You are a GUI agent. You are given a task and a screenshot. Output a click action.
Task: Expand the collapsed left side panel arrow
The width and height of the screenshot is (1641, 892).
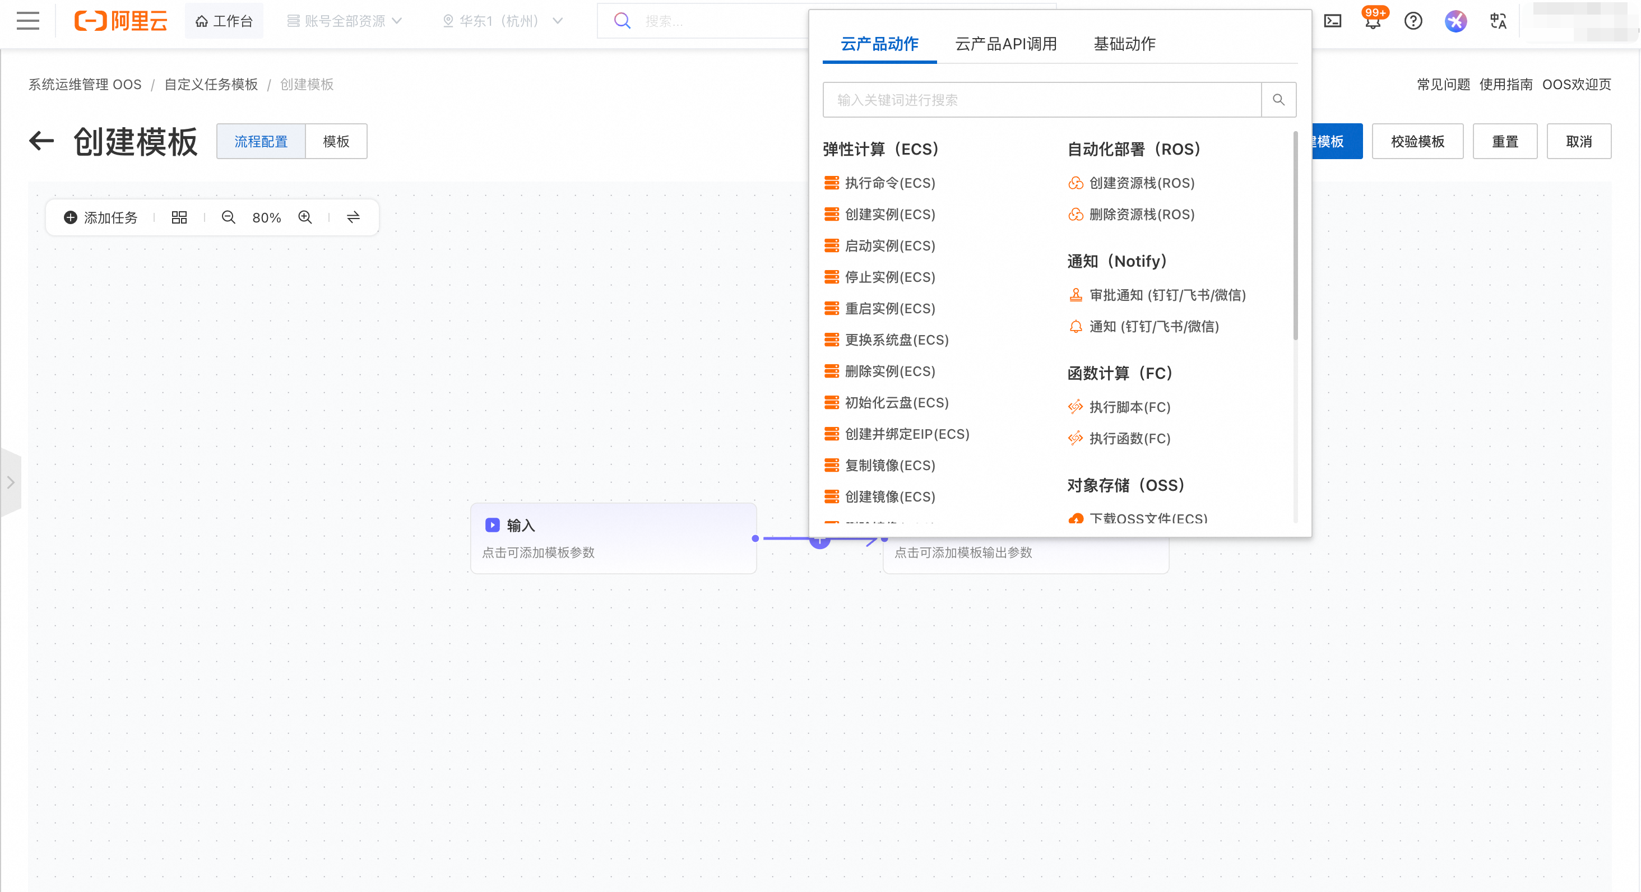click(11, 482)
